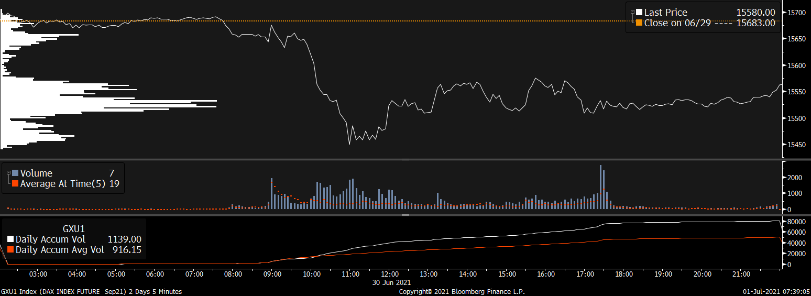Image resolution: width=811 pixels, height=296 pixels.
Task: Click the white Last Price color swatch
Action: point(639,13)
